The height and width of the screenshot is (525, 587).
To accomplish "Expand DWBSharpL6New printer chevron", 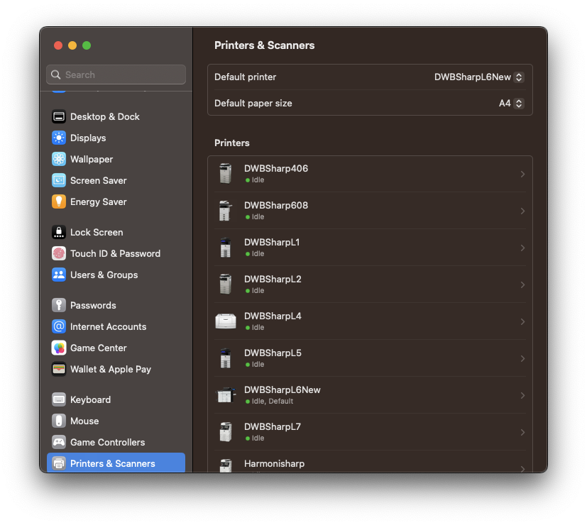I will click(x=522, y=395).
